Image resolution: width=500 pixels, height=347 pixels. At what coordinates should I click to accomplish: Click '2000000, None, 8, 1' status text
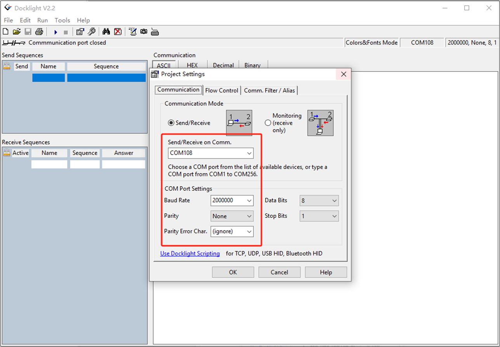[x=472, y=43]
